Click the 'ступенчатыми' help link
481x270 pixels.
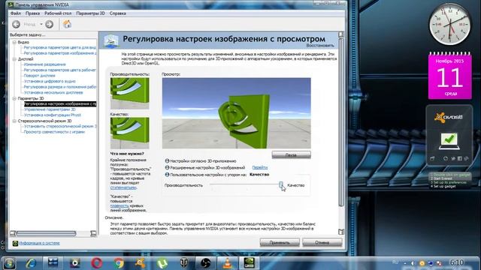pyautogui.click(x=123, y=187)
